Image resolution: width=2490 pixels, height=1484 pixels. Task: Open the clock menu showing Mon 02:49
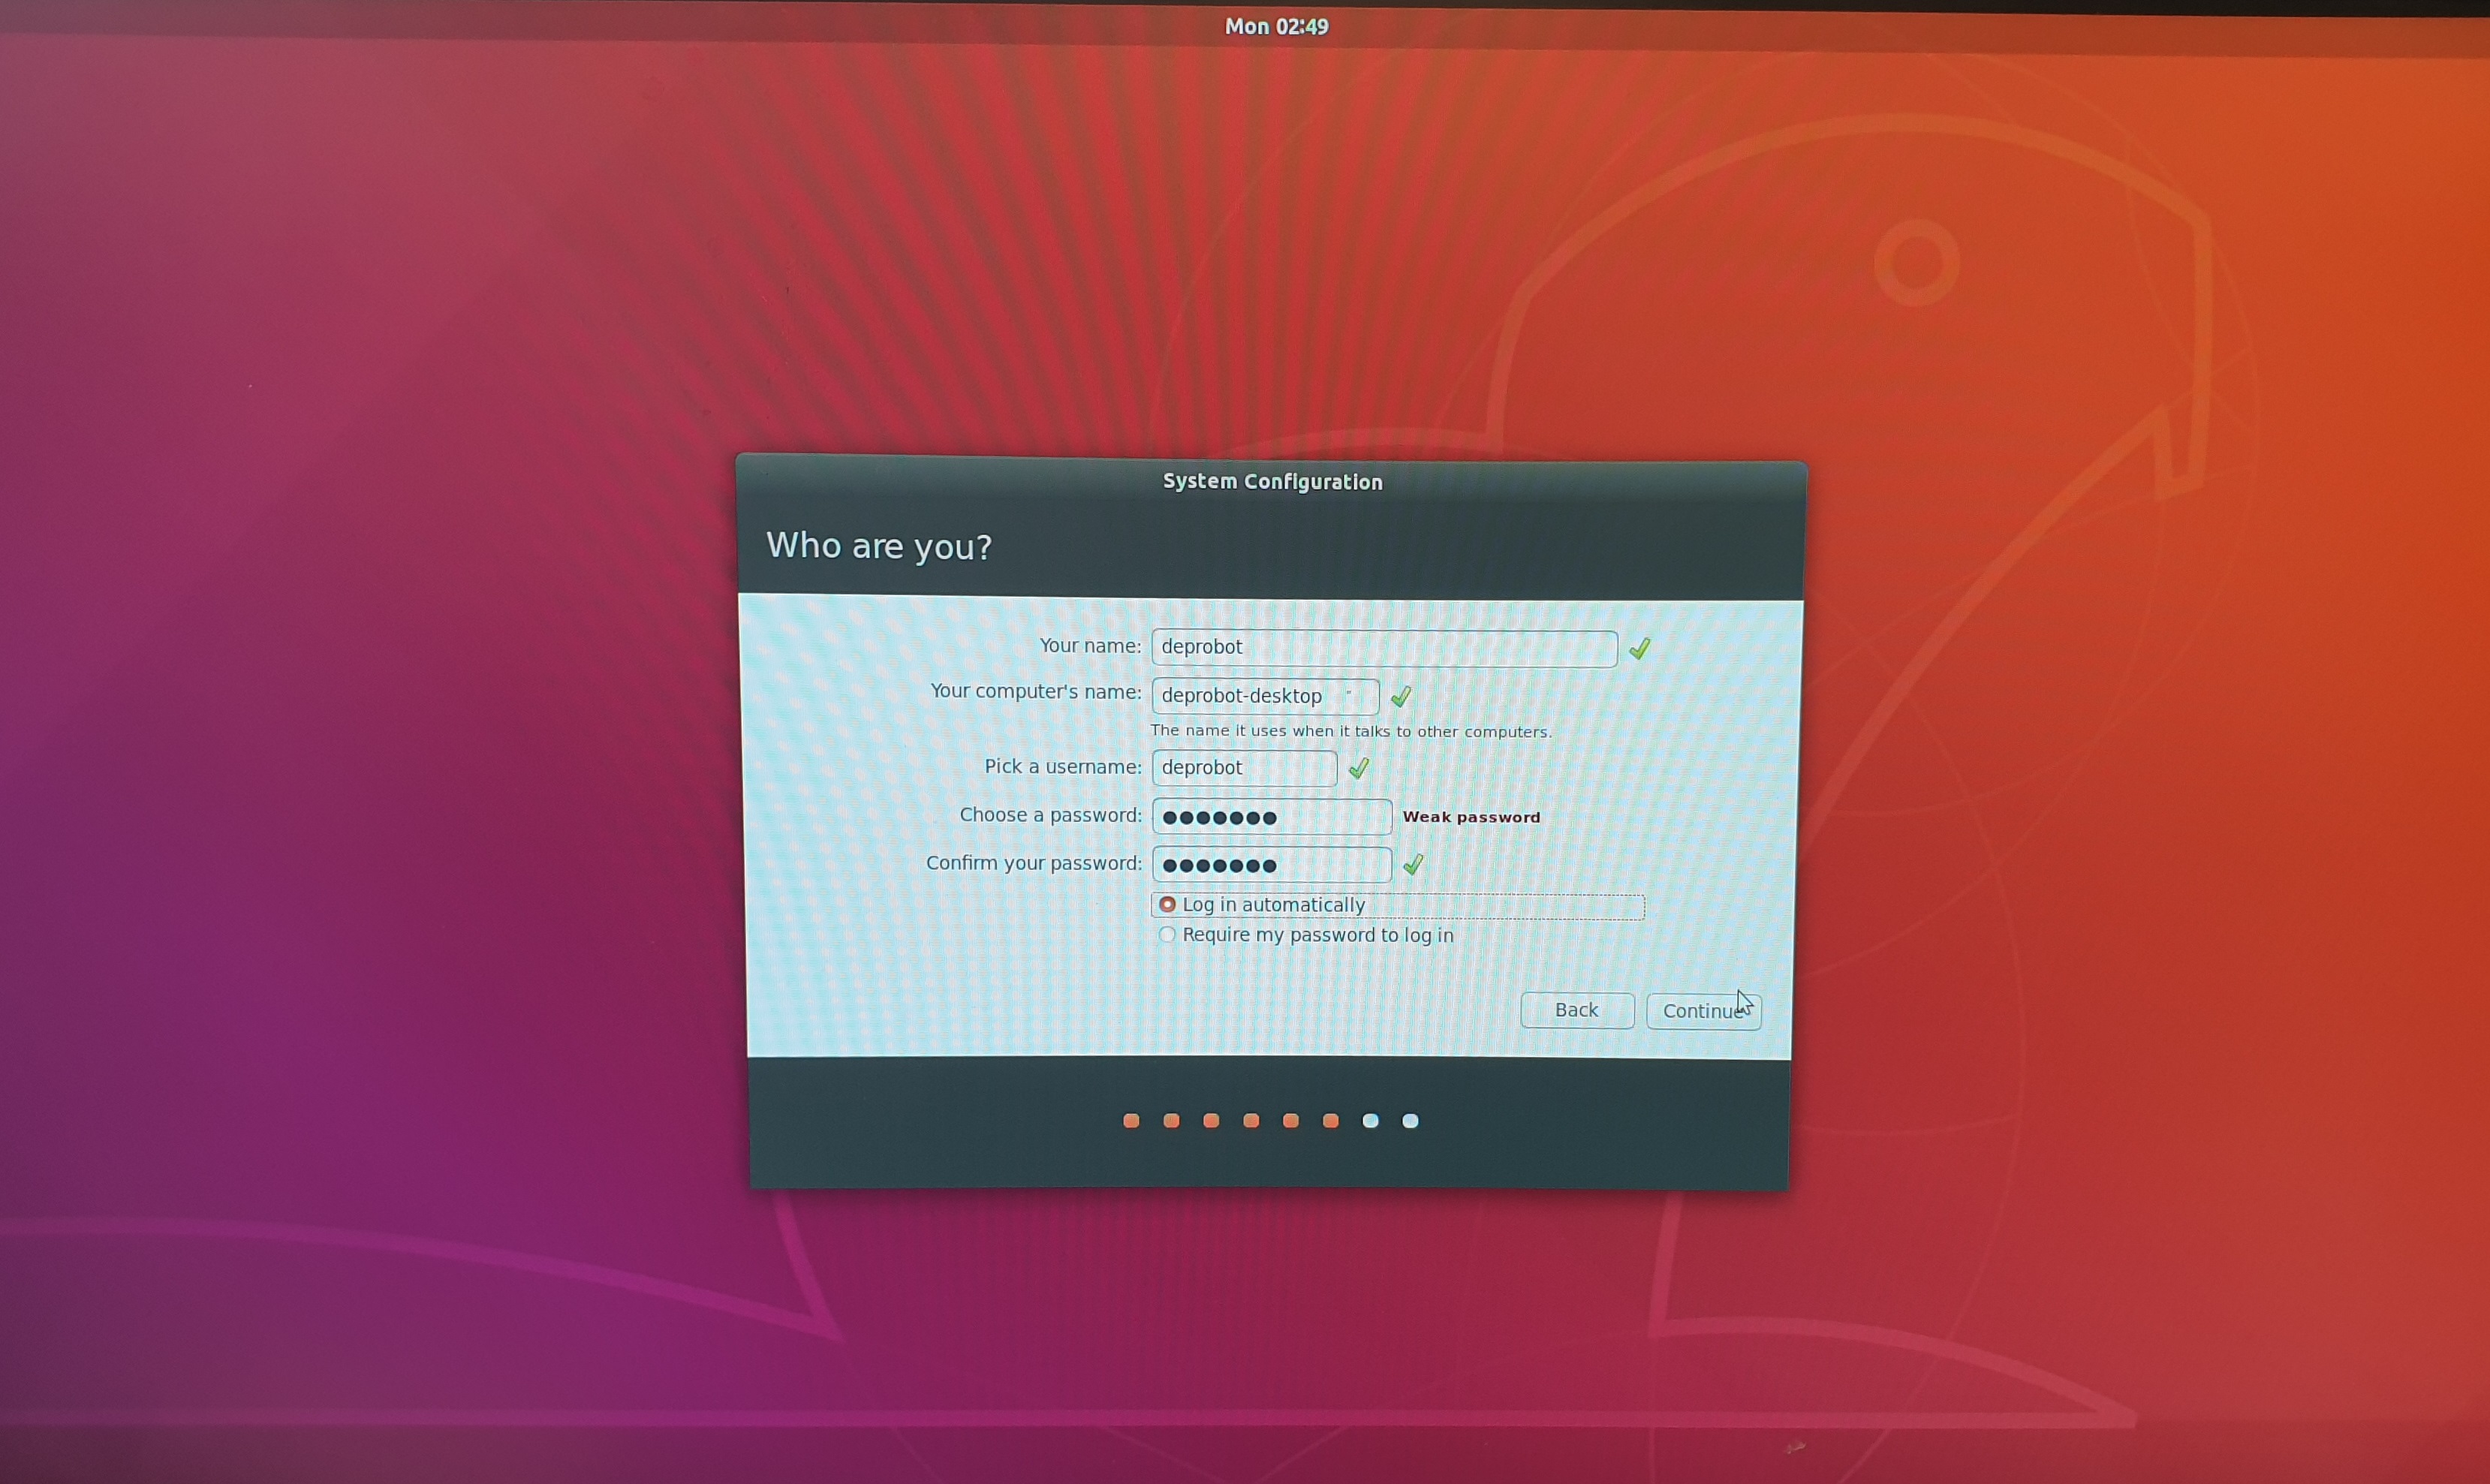pos(1276,26)
